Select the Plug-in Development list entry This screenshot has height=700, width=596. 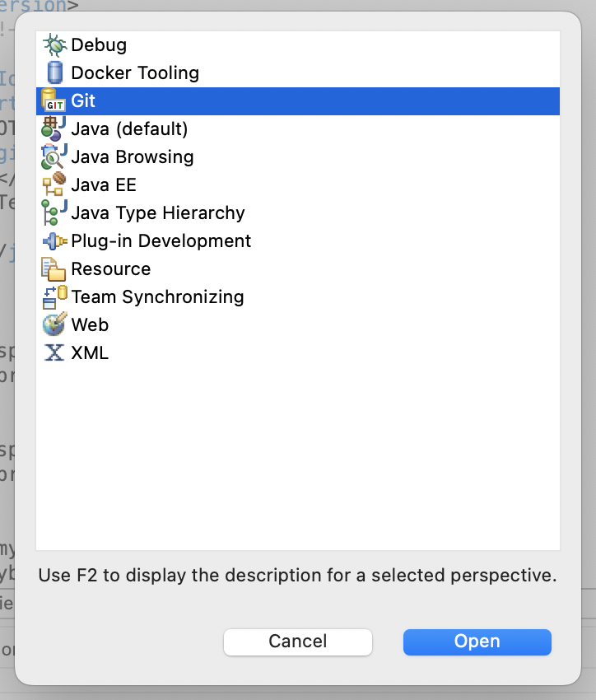(161, 241)
